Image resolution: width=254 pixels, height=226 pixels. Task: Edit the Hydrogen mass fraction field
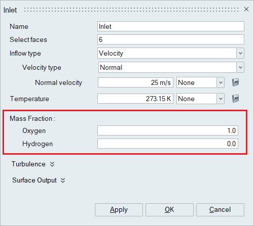point(168,144)
